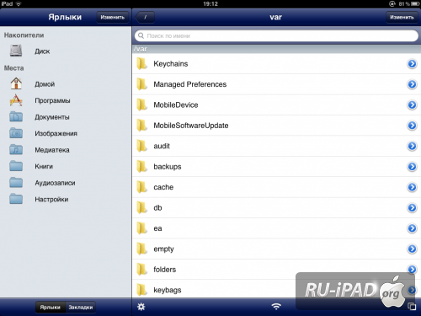The image size is (421, 316).
Task: Click the keybags folder icon
Action: click(x=141, y=290)
